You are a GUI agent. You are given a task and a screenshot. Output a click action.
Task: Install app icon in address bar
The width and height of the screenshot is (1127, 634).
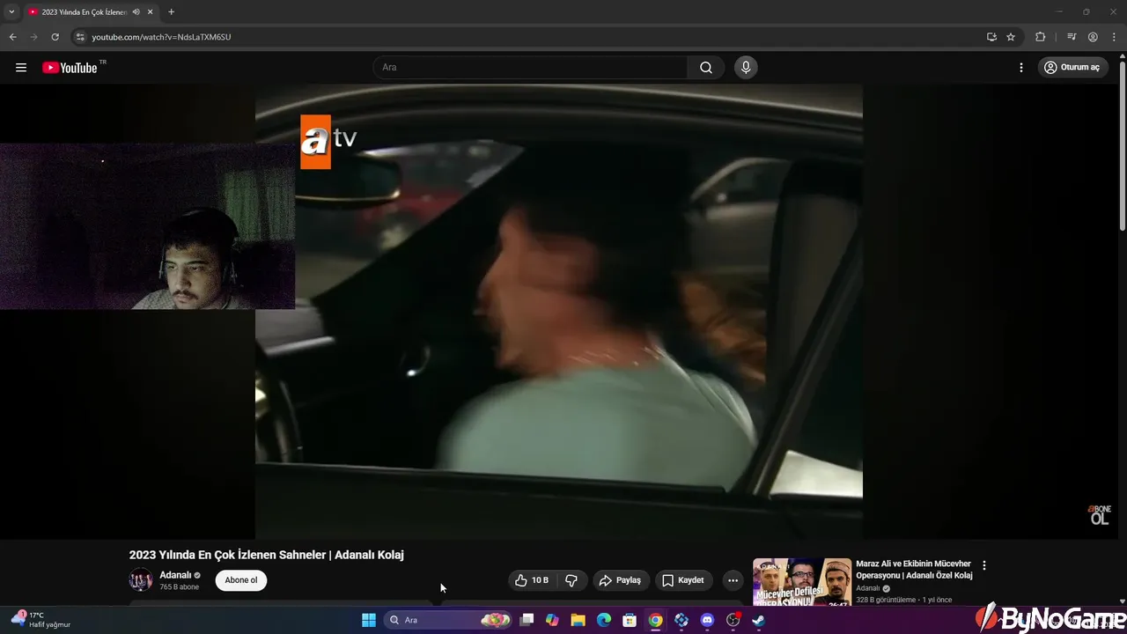[991, 37]
